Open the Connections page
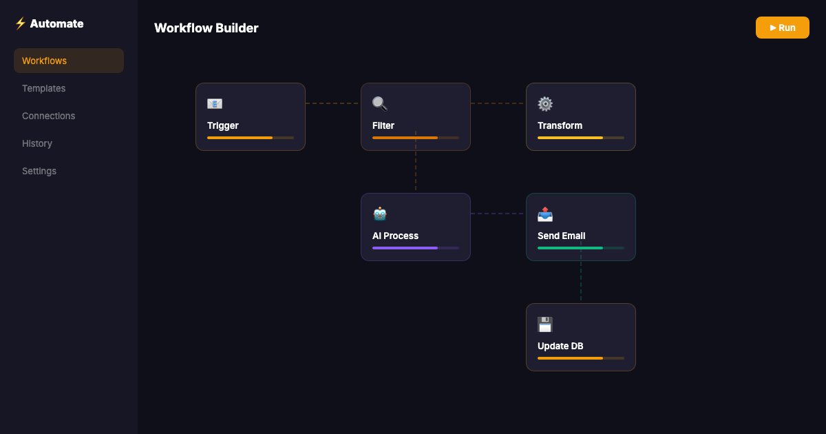The width and height of the screenshot is (826, 434). click(x=49, y=116)
